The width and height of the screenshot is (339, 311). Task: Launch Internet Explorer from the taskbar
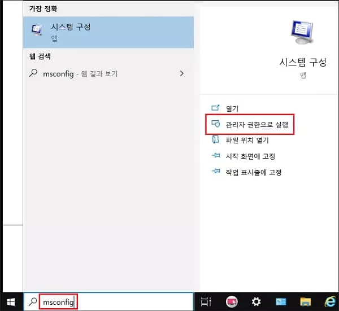tap(331, 301)
